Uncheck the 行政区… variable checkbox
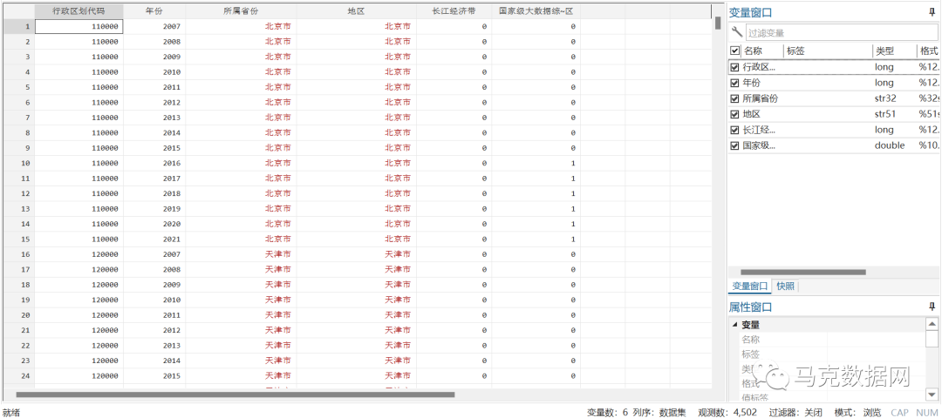This screenshot has height=418, width=942. [x=734, y=67]
